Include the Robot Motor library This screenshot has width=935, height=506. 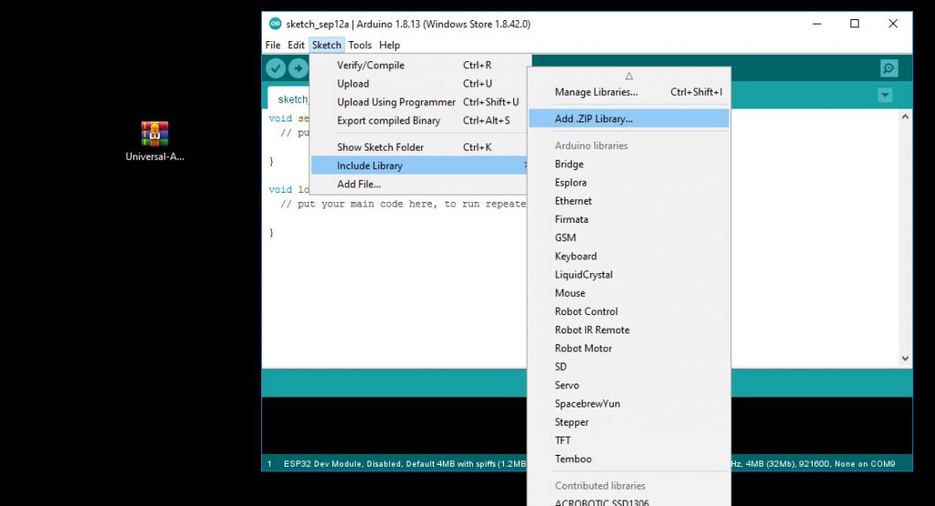click(629, 349)
